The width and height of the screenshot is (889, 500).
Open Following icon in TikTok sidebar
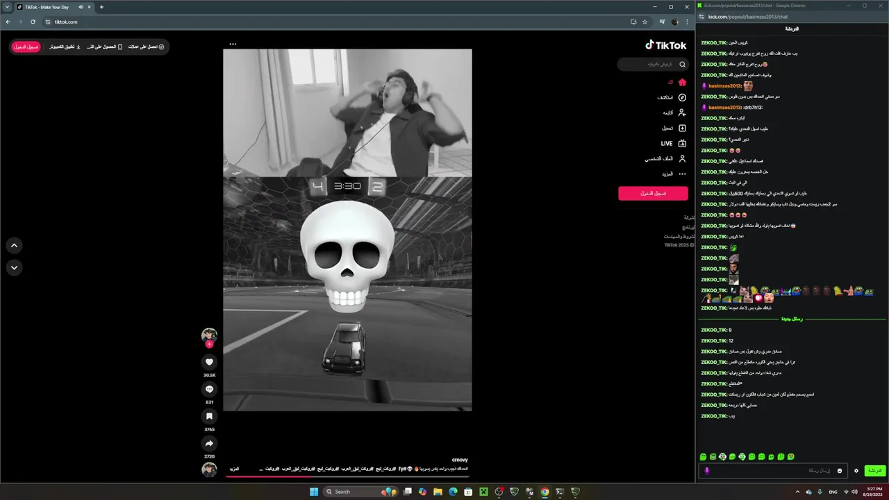point(682,112)
